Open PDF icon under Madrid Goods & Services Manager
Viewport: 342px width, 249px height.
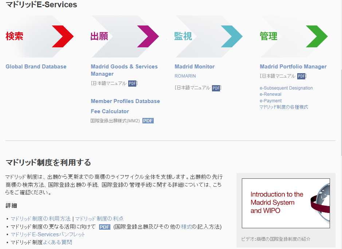tap(132, 83)
